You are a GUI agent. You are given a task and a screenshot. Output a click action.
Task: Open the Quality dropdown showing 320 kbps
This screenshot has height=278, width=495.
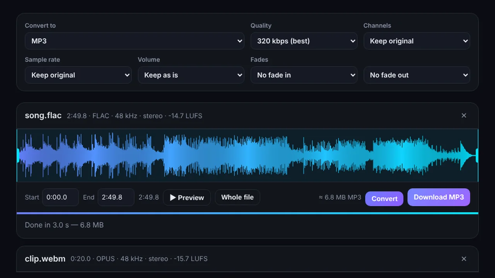pyautogui.click(x=304, y=41)
